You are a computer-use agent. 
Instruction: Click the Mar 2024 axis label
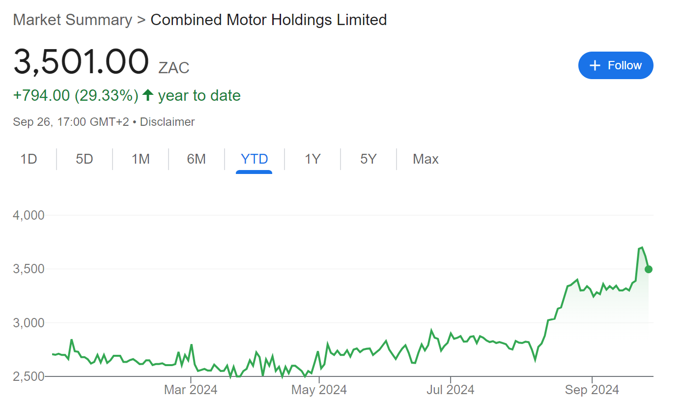click(x=190, y=390)
